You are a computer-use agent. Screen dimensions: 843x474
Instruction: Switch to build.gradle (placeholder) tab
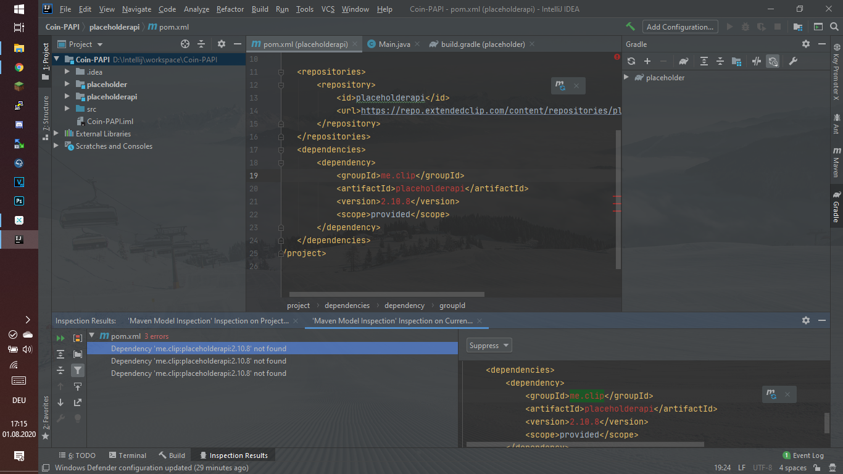[x=482, y=44]
